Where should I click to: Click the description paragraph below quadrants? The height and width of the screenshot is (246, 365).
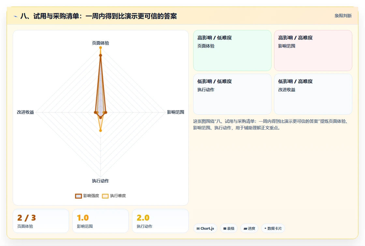coord(271,124)
